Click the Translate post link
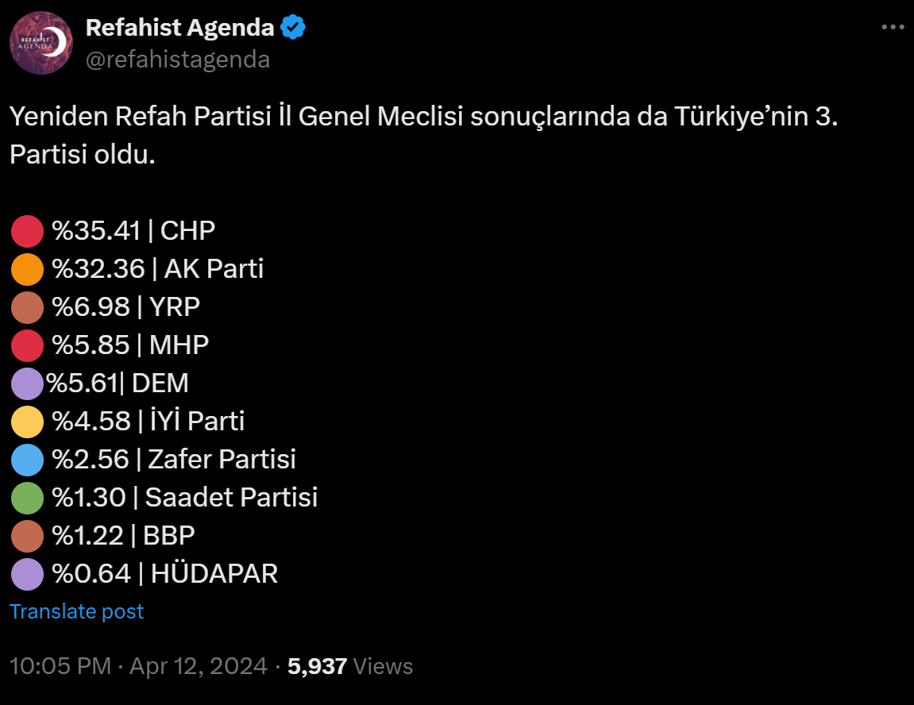The width and height of the screenshot is (914, 705). [x=76, y=611]
